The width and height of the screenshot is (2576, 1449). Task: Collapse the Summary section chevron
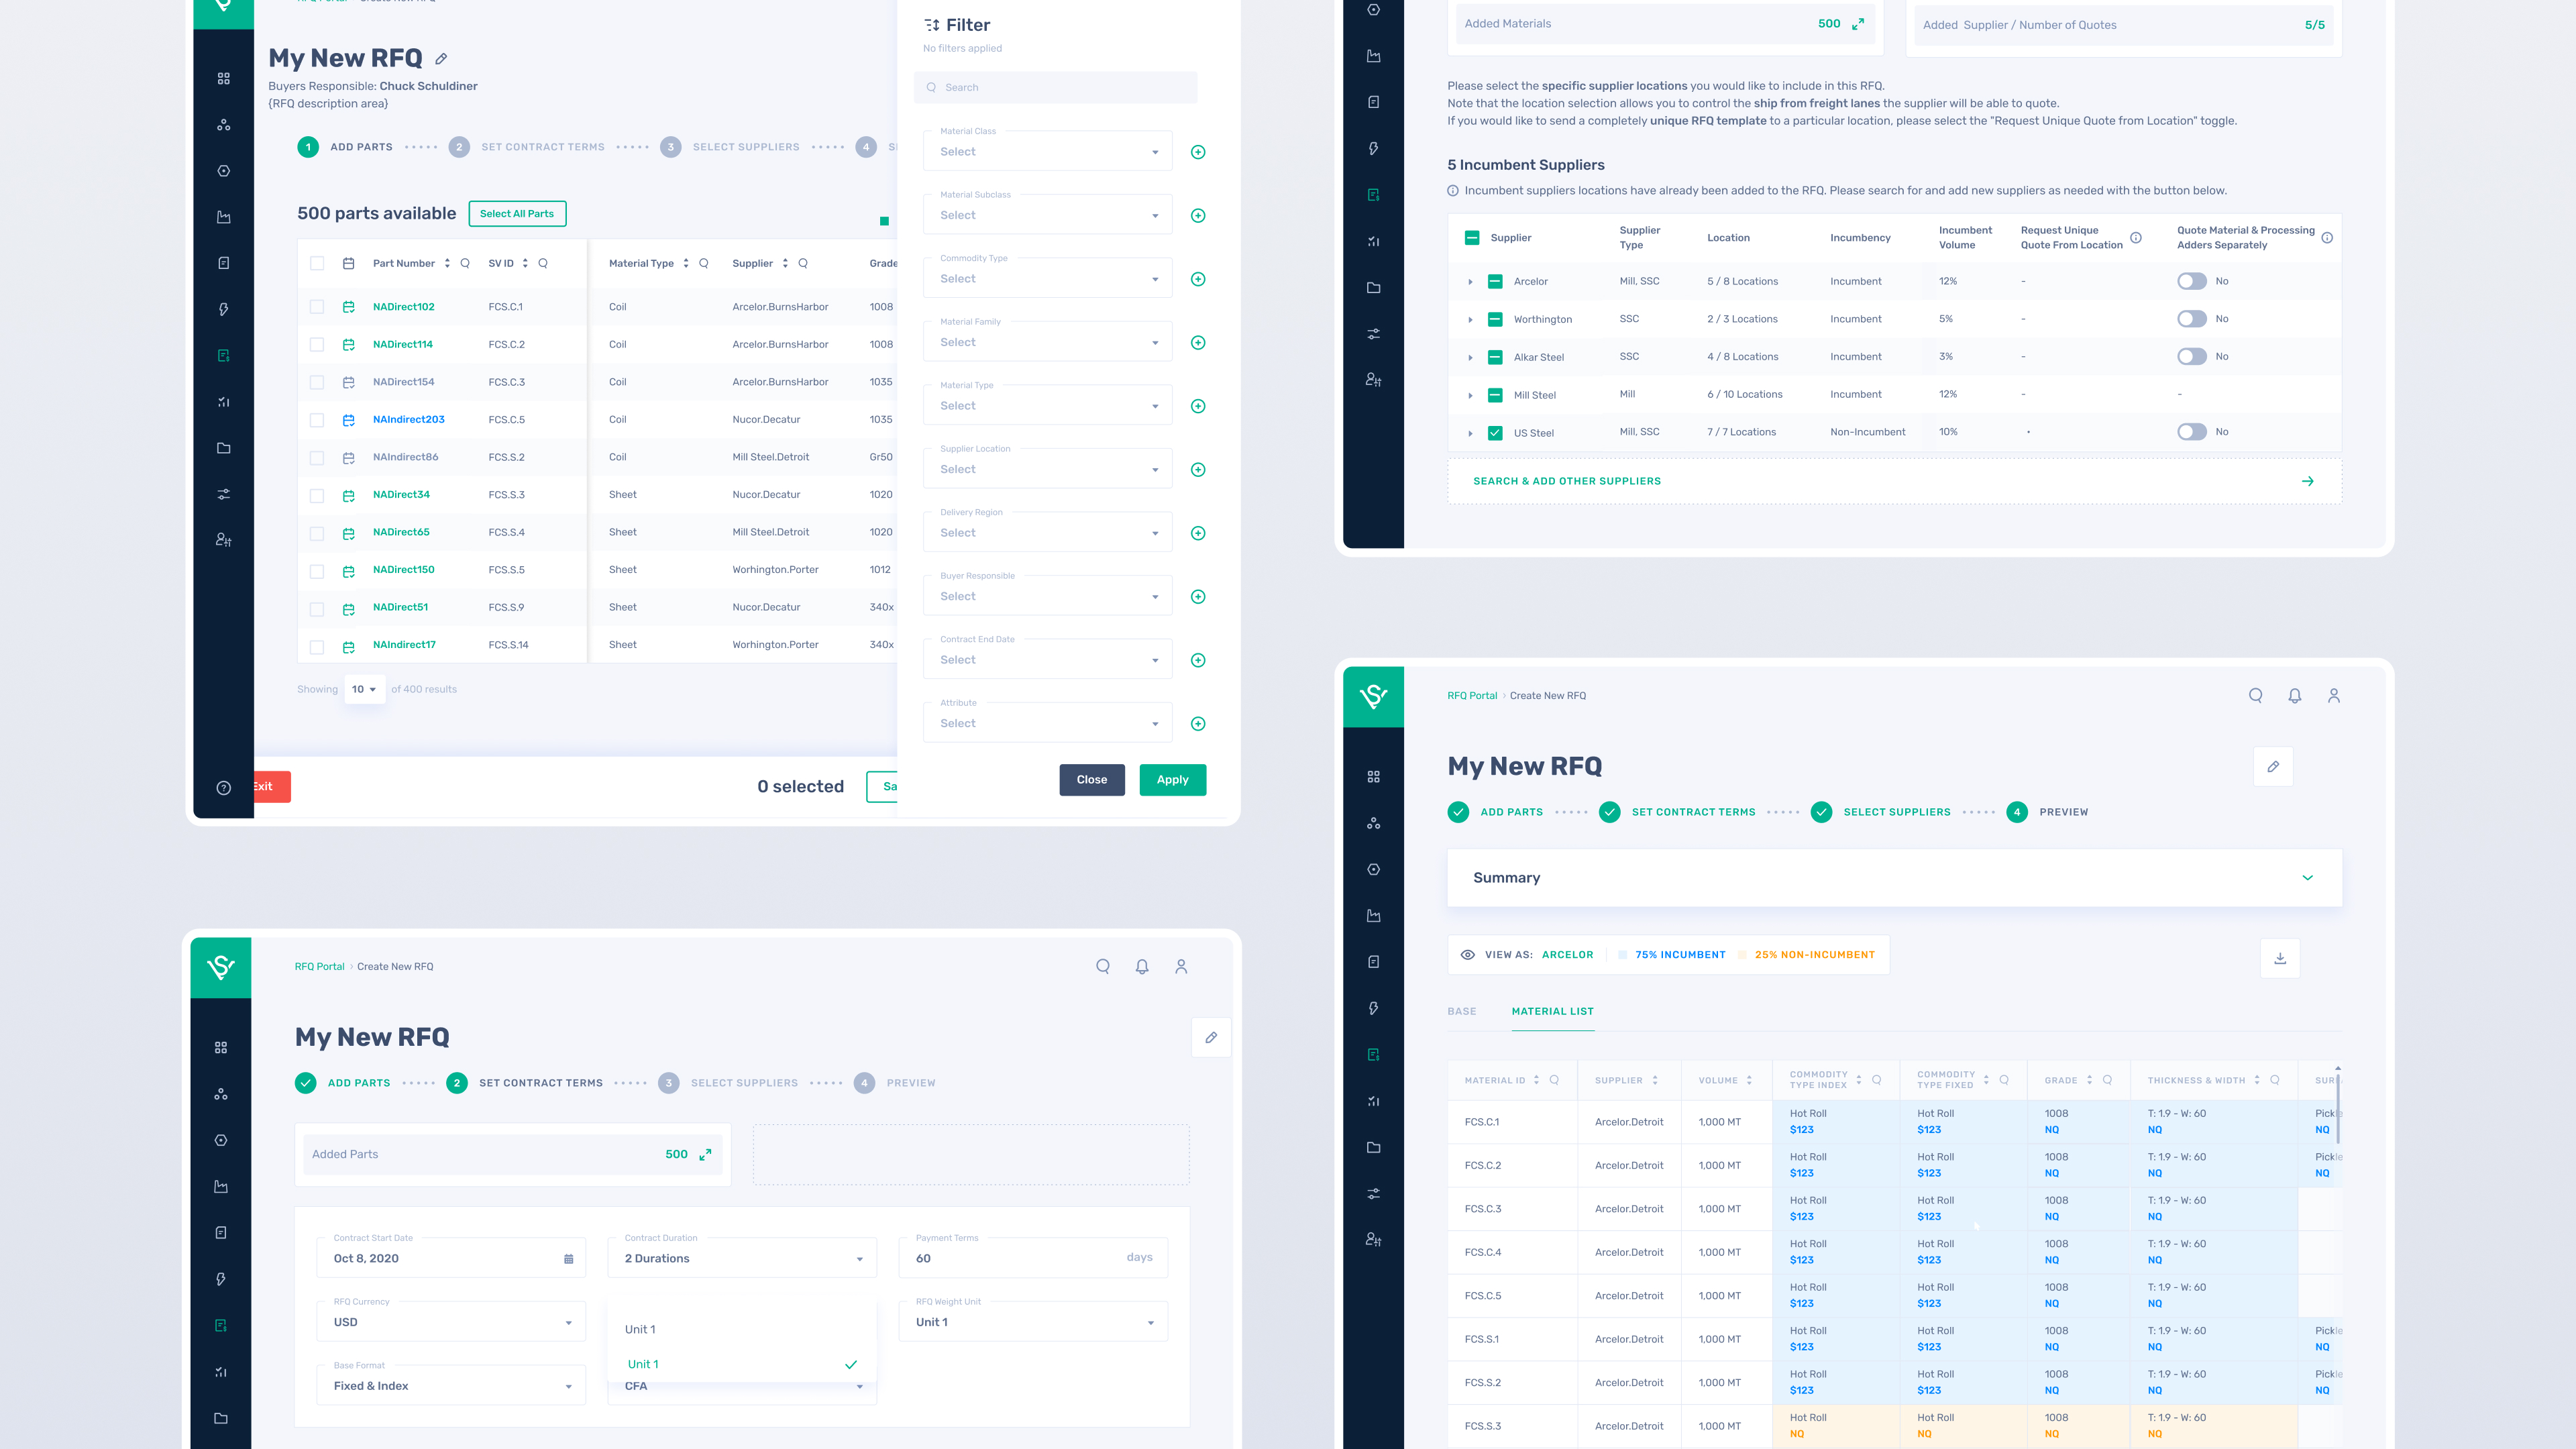point(2308,877)
